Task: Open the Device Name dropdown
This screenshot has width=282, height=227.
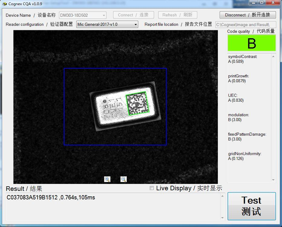Action: tap(83, 15)
